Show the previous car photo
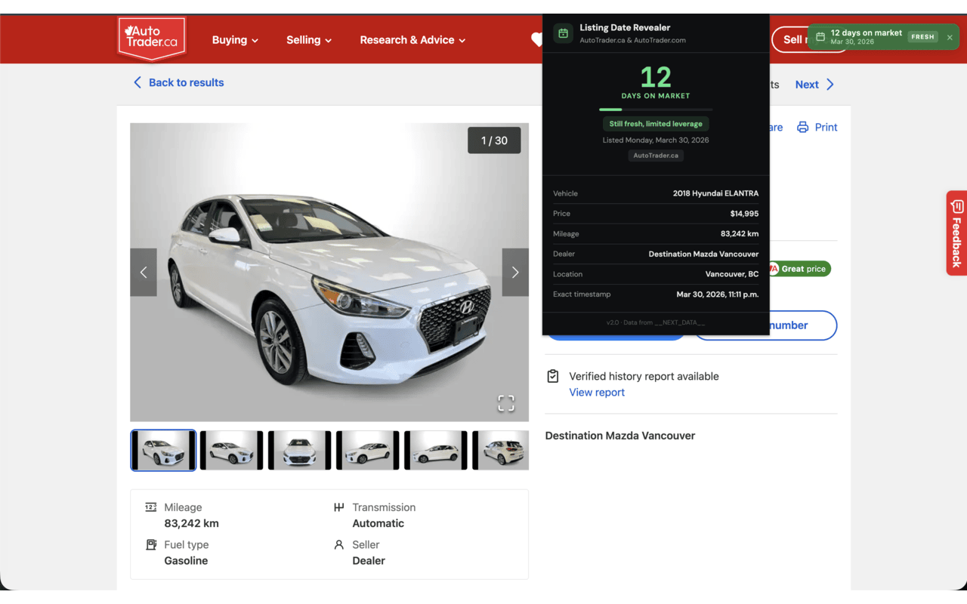967x604 pixels. click(144, 272)
